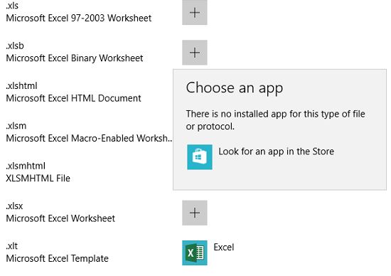Choose a default app for .xlsb
The width and height of the screenshot is (391, 276).
click(195, 53)
